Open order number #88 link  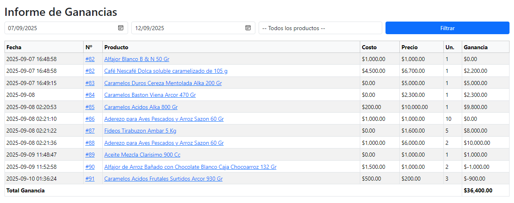(x=90, y=143)
